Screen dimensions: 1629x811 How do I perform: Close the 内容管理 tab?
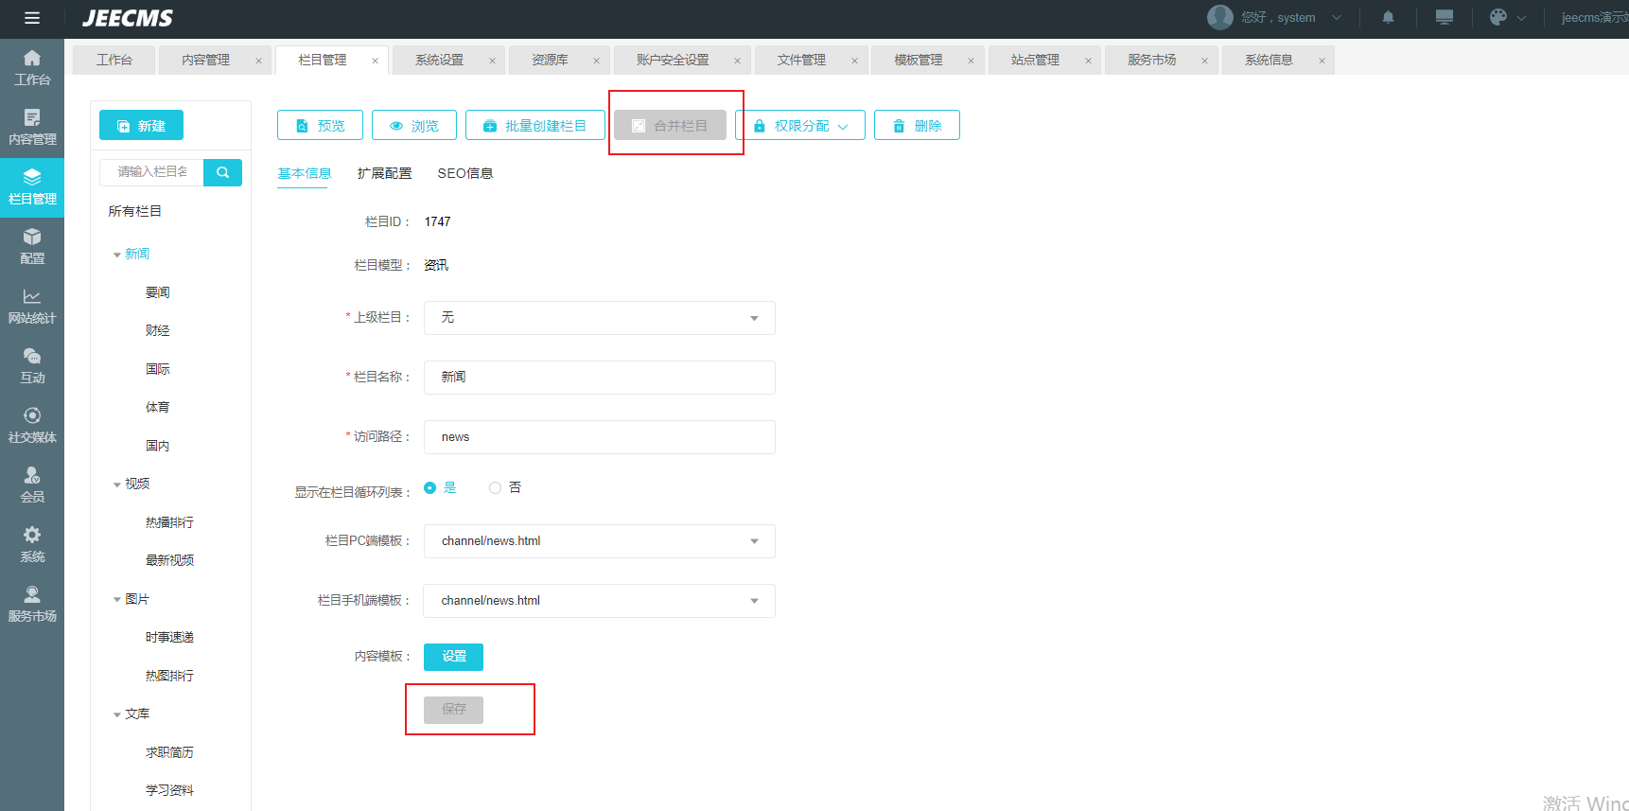258,61
